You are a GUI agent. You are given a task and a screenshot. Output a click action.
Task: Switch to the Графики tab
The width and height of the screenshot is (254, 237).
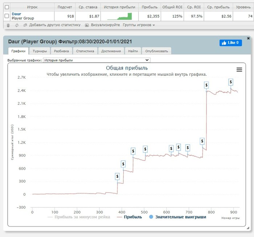(x=18, y=51)
